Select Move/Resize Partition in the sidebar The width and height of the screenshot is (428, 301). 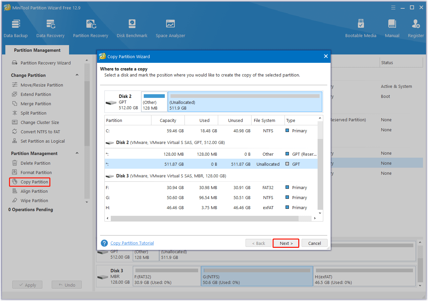coord(42,85)
